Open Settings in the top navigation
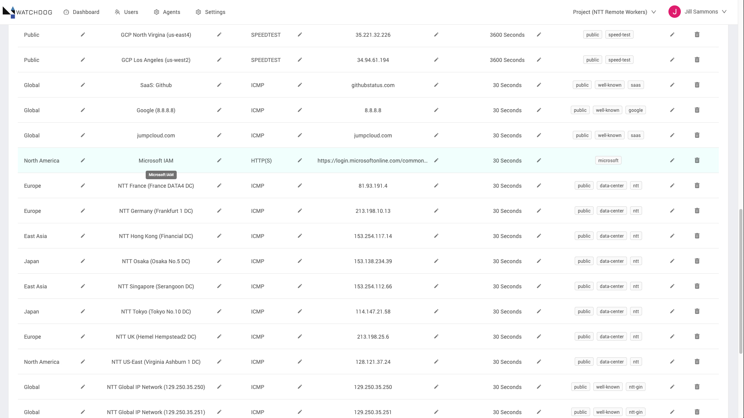This screenshot has width=744, height=418. tap(210, 12)
